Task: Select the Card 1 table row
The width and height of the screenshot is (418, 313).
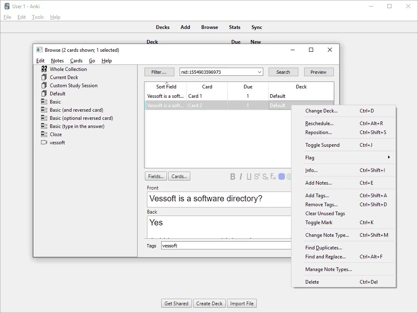Action: [x=239, y=96]
